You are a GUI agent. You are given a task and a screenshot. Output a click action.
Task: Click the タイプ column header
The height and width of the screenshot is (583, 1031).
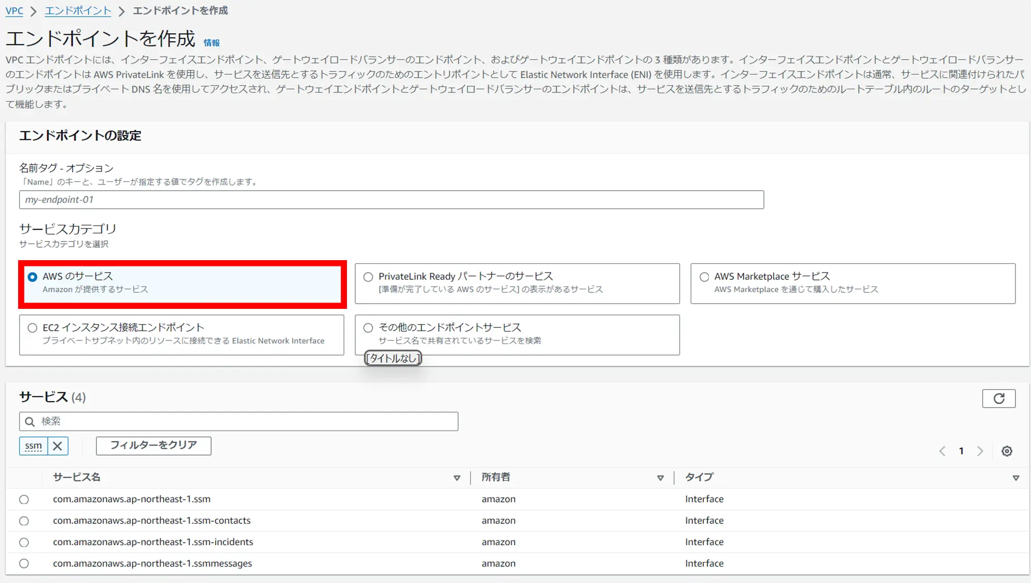tap(699, 477)
